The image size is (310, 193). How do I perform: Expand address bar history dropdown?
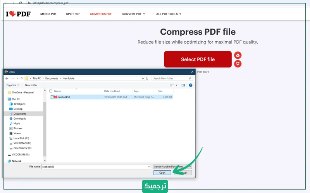click(143, 78)
